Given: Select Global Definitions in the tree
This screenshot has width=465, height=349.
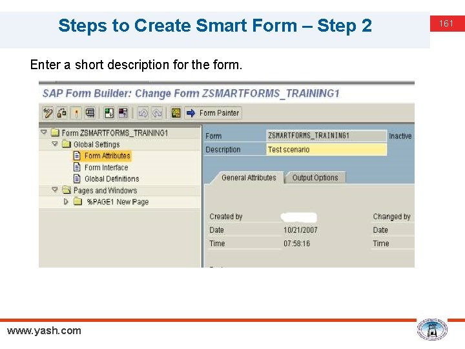Looking at the screenshot, I should (112, 179).
